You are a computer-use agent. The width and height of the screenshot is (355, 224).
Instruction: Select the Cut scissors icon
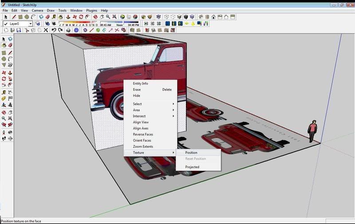[27, 30]
